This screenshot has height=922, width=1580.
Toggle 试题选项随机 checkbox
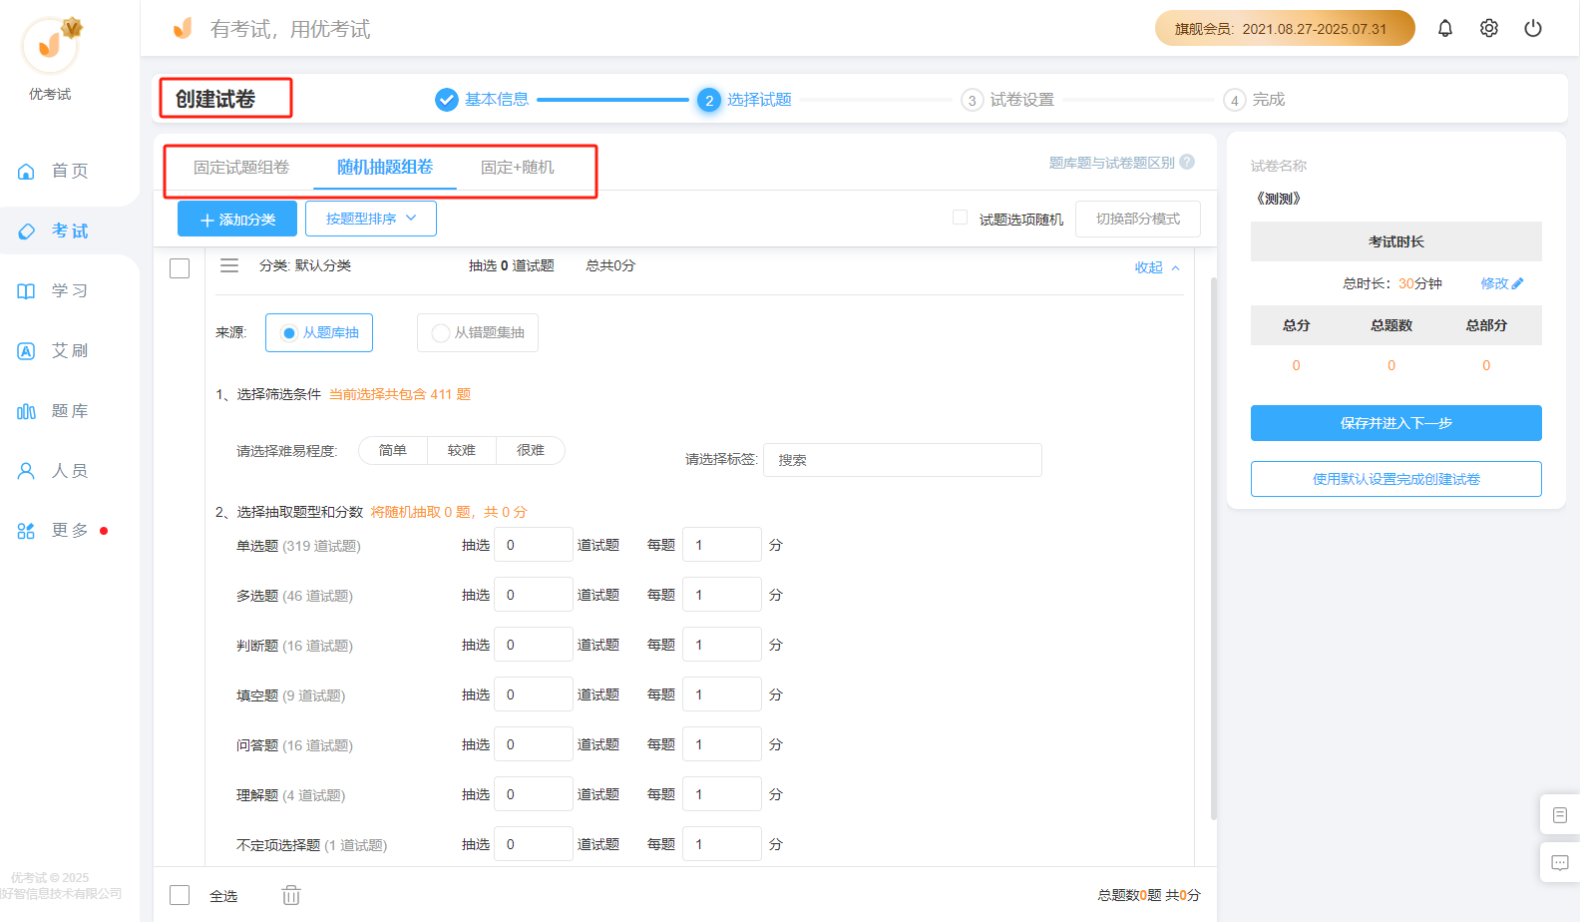[960, 218]
